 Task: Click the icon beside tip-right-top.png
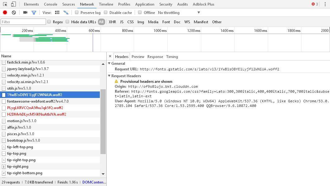(4, 160)
